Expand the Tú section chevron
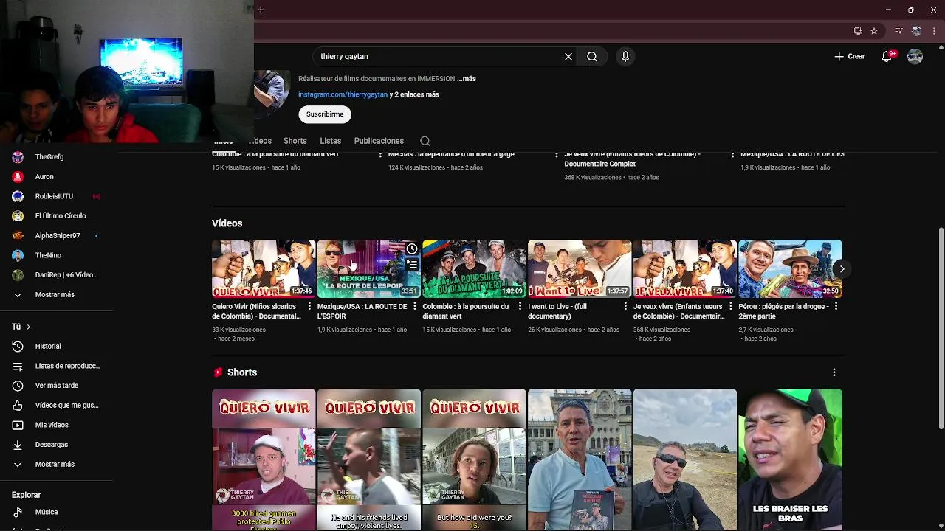 pos(29,327)
